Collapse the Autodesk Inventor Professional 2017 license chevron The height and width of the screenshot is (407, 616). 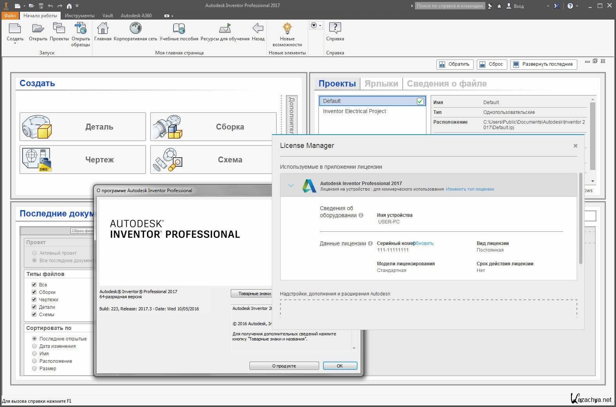[291, 185]
